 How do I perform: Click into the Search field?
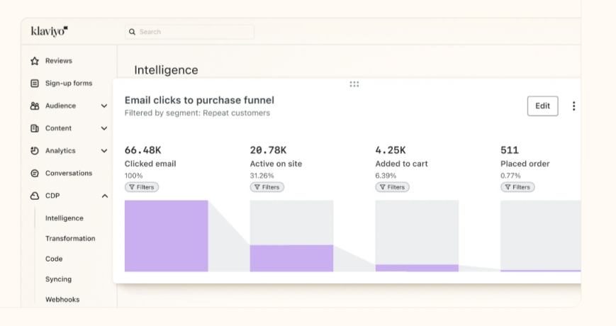(190, 32)
